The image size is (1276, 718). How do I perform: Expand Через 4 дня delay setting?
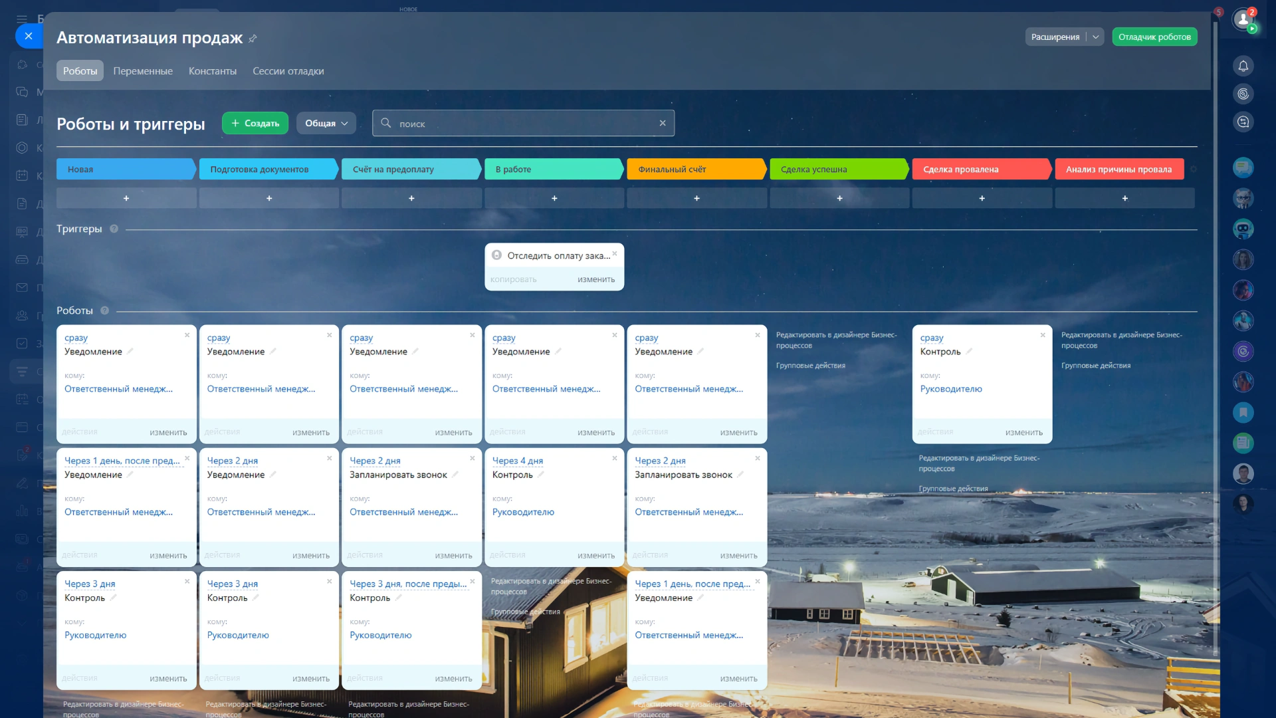pyautogui.click(x=517, y=460)
